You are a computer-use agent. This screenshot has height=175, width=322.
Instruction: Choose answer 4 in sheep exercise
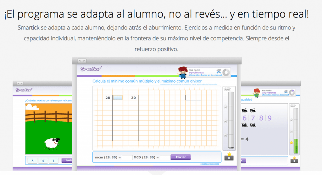point(43,161)
